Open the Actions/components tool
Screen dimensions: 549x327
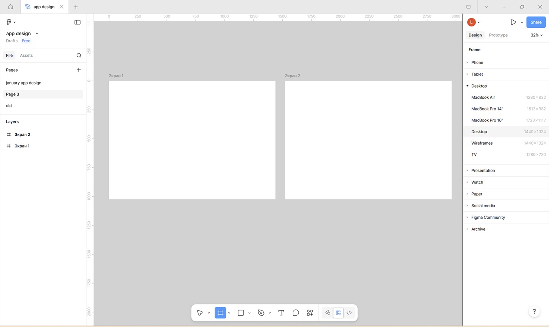310,313
